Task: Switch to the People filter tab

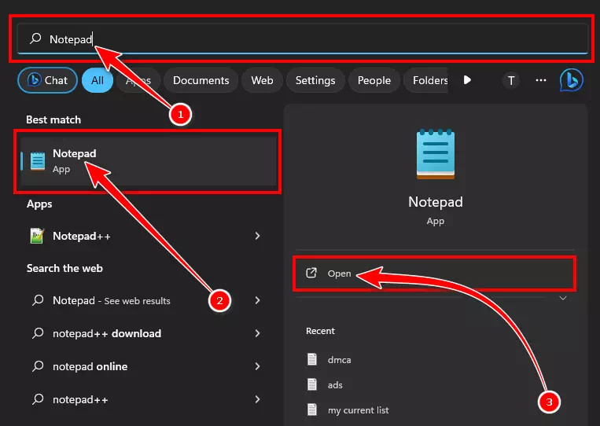Action: click(x=374, y=80)
